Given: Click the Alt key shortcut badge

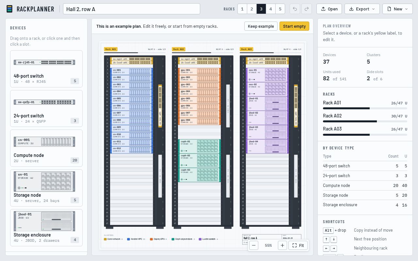Looking at the screenshot, I should 328,230.
